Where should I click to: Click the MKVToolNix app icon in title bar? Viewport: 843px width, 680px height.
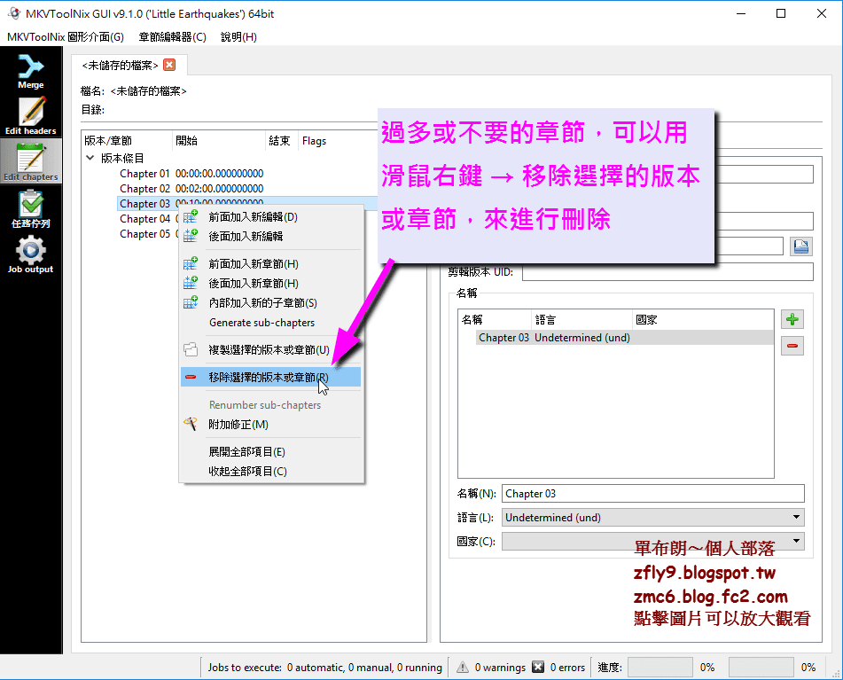point(14,13)
